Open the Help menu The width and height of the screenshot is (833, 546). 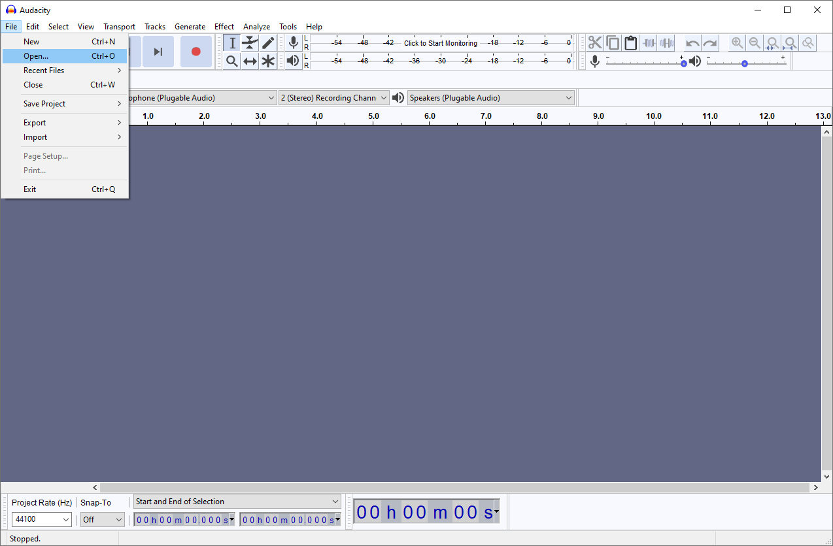(x=314, y=27)
